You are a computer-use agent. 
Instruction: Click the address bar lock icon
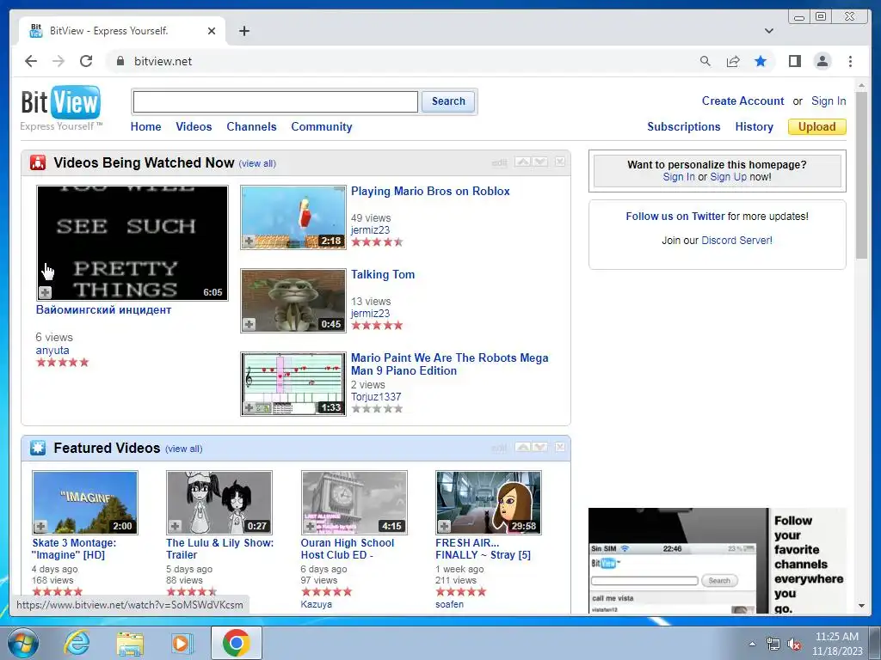point(120,61)
